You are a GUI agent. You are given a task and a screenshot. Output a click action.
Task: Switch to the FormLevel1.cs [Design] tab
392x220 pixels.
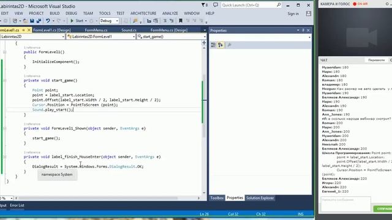(x=51, y=30)
